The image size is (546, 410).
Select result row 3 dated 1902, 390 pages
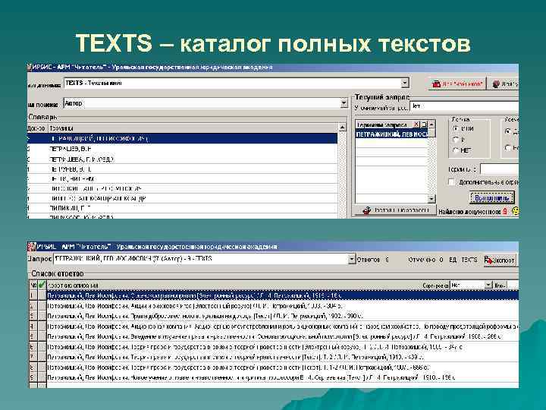tap(282, 316)
